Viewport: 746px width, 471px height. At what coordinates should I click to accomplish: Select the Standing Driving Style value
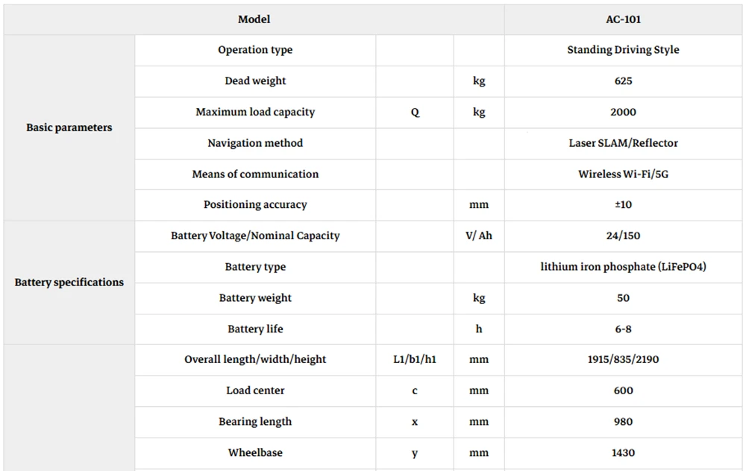click(623, 50)
